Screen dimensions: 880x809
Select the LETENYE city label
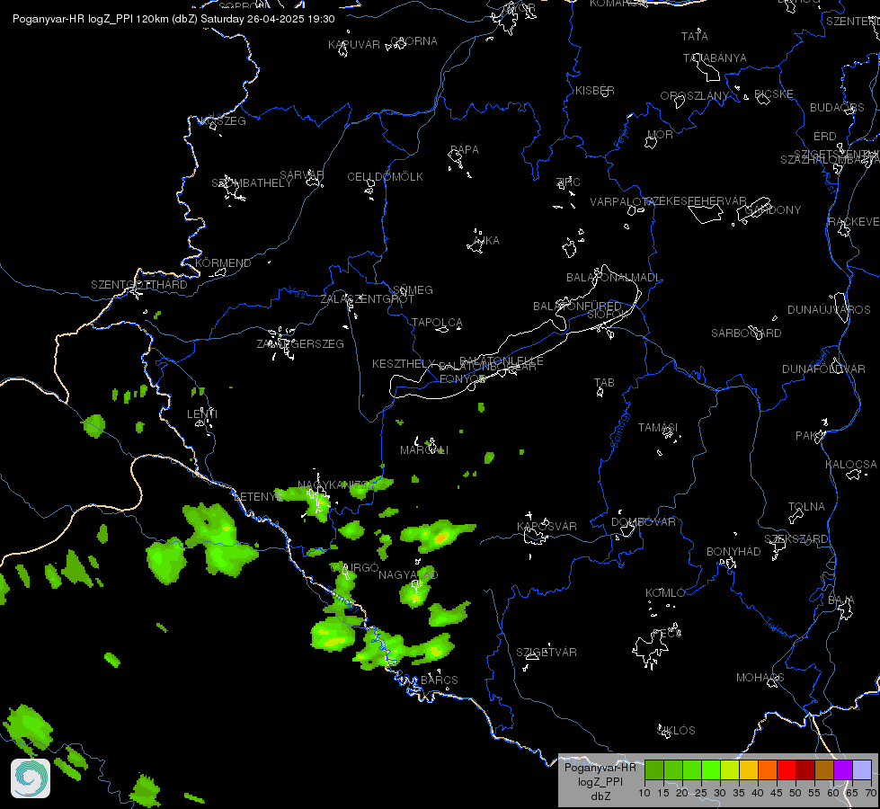pos(258,497)
